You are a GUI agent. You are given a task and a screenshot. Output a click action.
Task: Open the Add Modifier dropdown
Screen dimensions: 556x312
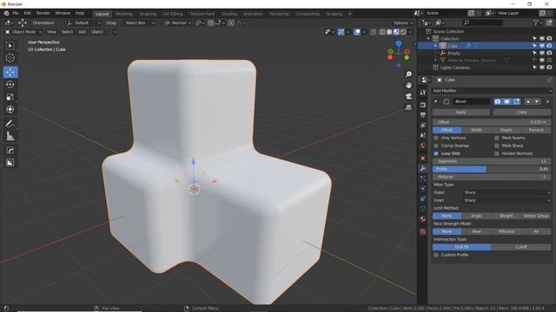492,91
